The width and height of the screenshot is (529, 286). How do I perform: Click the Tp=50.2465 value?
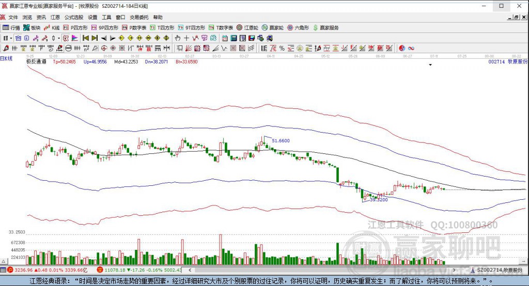click(x=64, y=62)
